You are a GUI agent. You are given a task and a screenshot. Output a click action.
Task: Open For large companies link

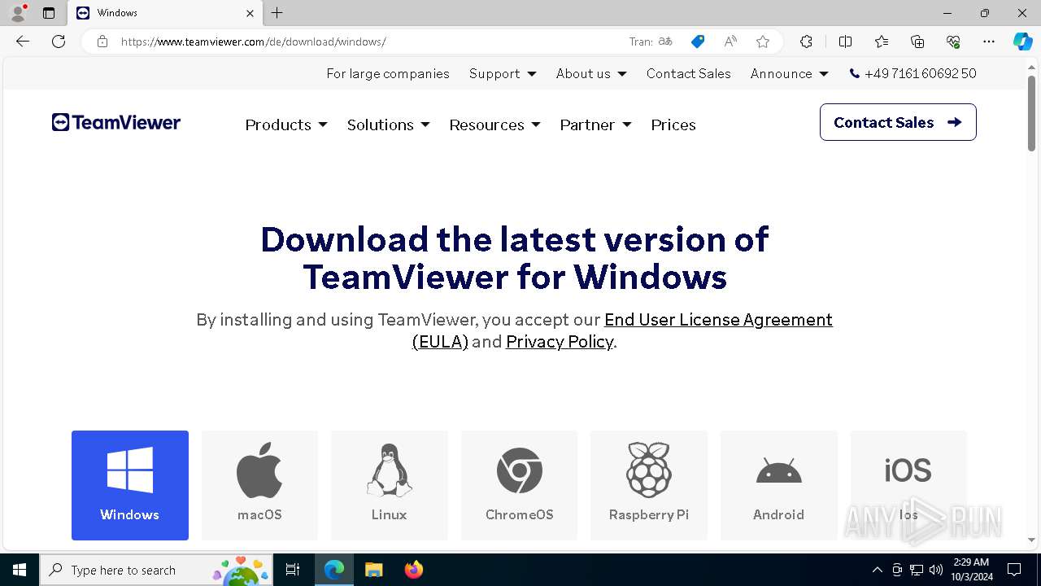pos(388,73)
